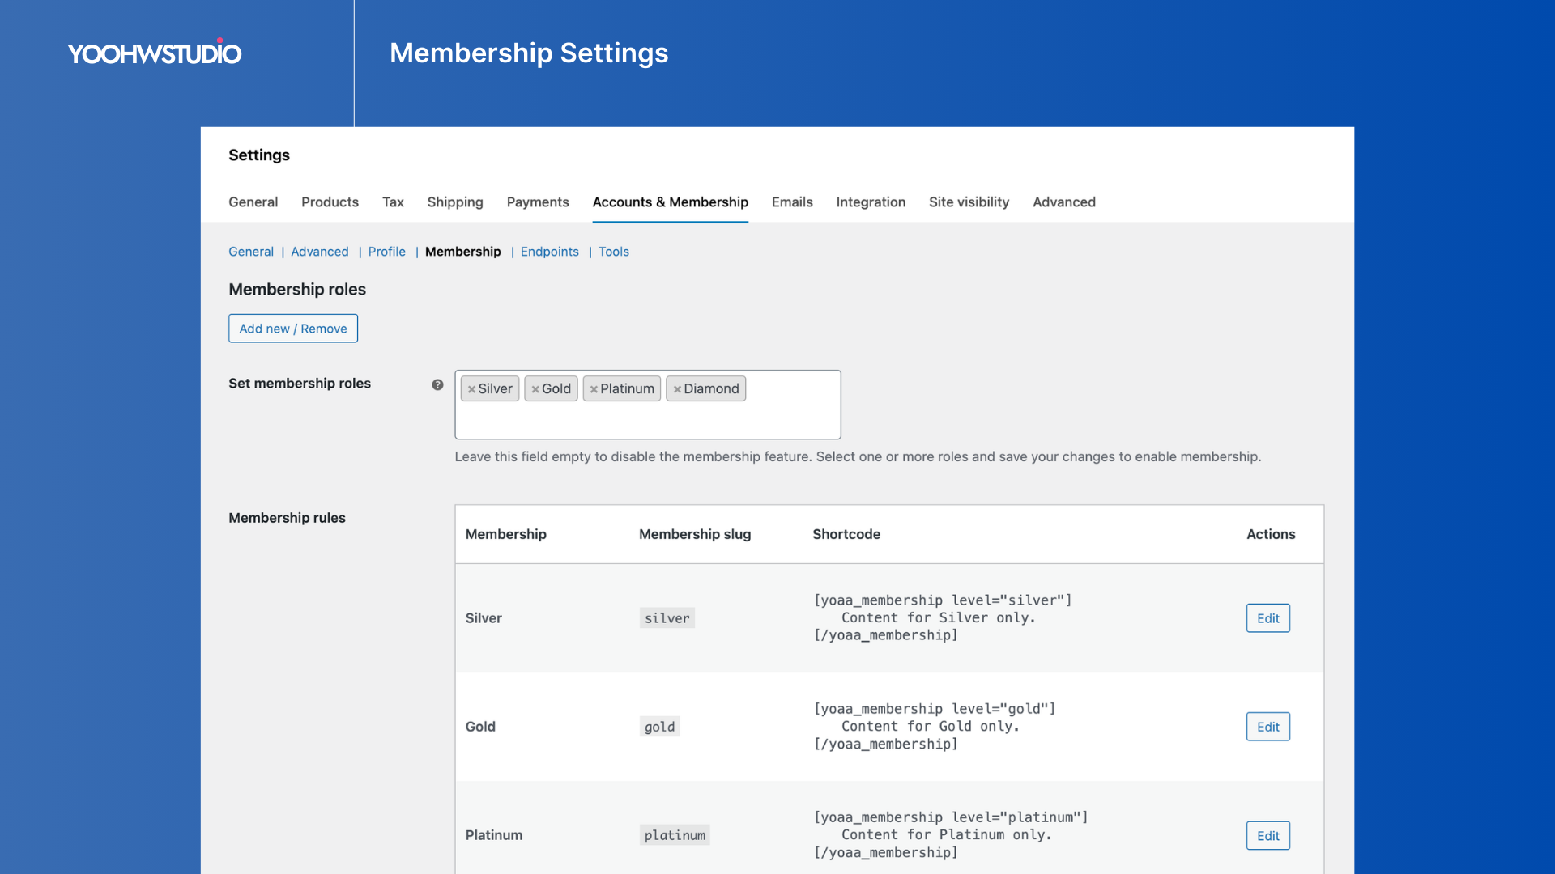Image resolution: width=1555 pixels, height=874 pixels.
Task: Click inside the membership roles select field
Action: [x=648, y=421]
